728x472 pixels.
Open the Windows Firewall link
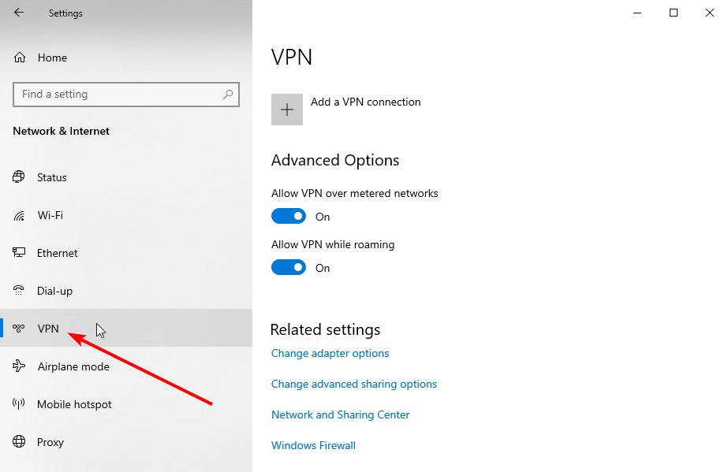[313, 445]
